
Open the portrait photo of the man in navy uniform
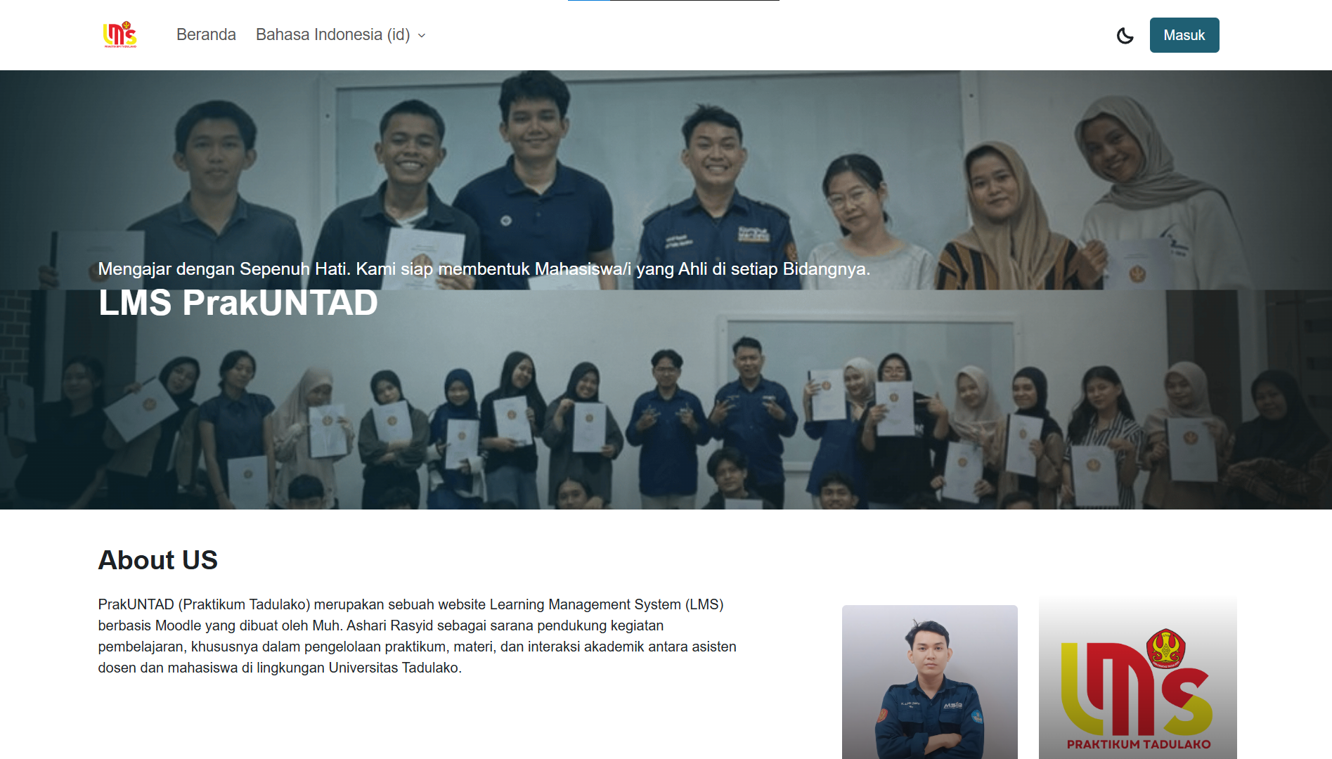pyautogui.click(x=930, y=682)
